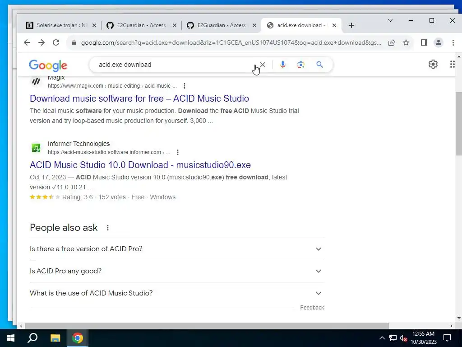Viewport: 462px width, 347px height.
Task: Expand 'Is ACID Pro any good?' question
Action: tap(177, 271)
